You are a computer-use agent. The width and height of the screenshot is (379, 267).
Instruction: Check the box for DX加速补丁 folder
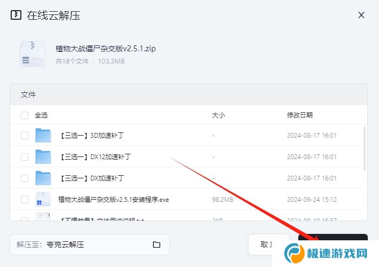click(x=25, y=178)
